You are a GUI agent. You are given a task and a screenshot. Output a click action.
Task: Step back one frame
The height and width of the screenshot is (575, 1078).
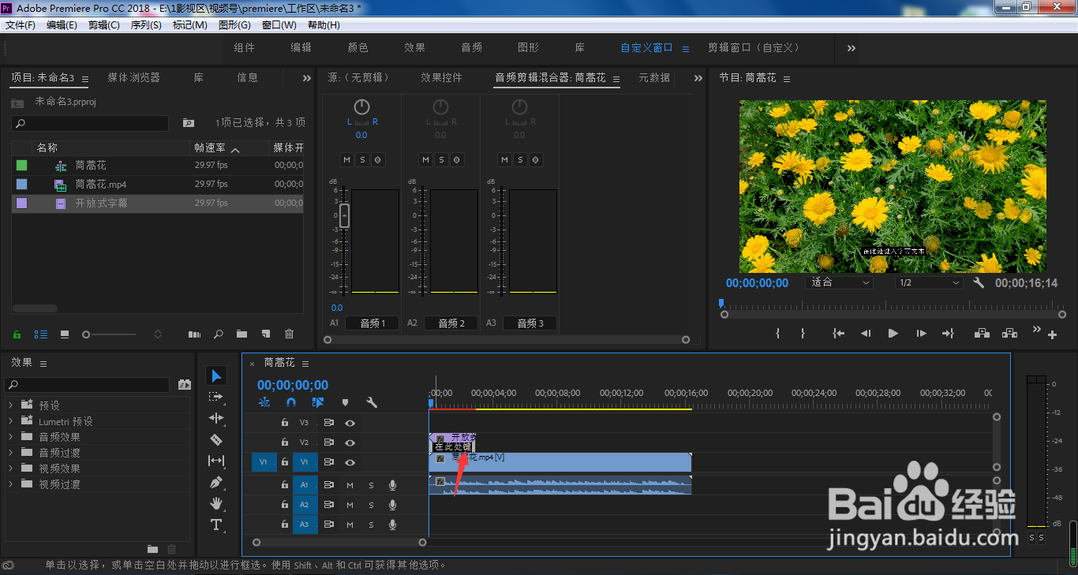866,334
